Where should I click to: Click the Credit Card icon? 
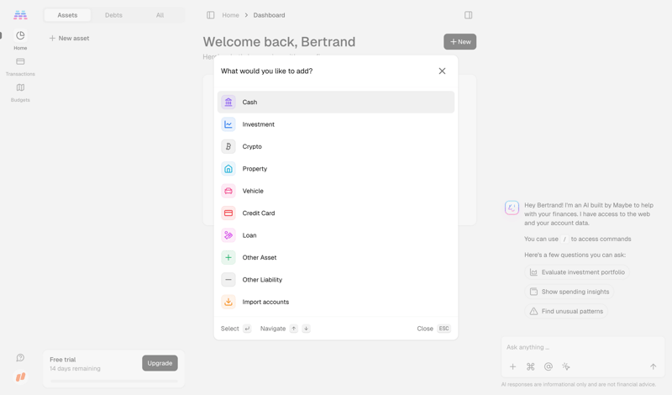tap(228, 213)
